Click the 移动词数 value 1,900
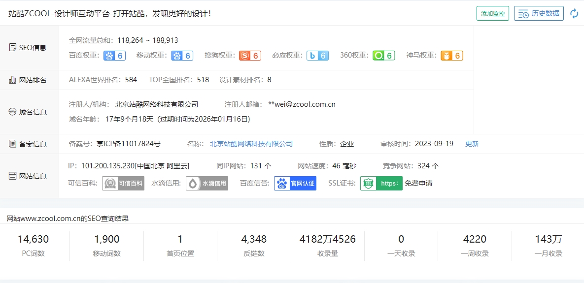The image size is (584, 283). pyautogui.click(x=107, y=239)
